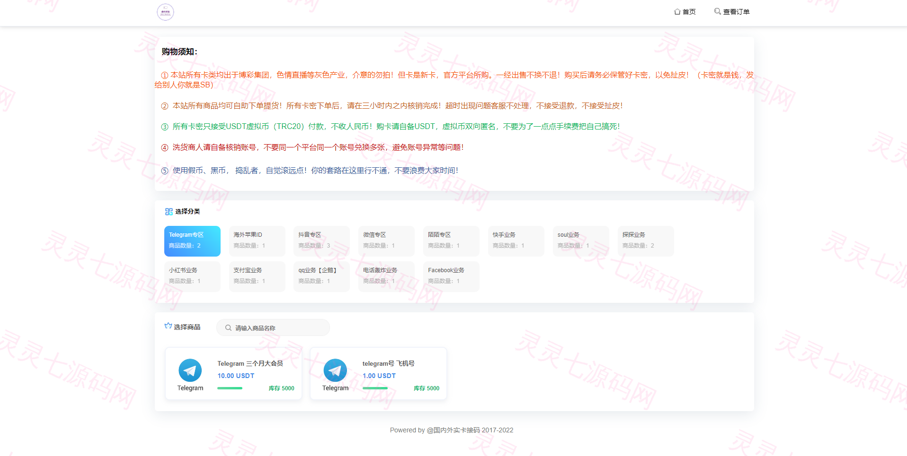The width and height of the screenshot is (907, 456).
Task: Click the Powered by footer text
Action: click(x=452, y=430)
